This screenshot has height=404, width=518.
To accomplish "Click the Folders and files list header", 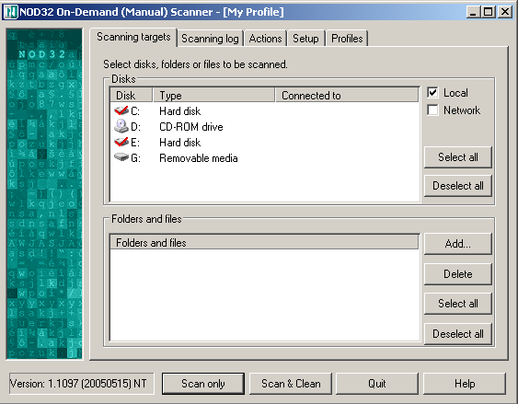I will point(264,242).
